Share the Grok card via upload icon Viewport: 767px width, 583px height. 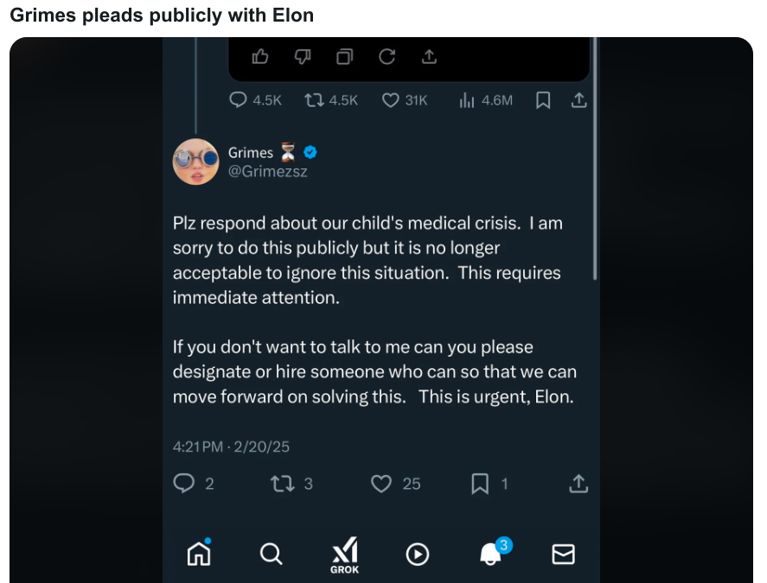click(x=429, y=57)
